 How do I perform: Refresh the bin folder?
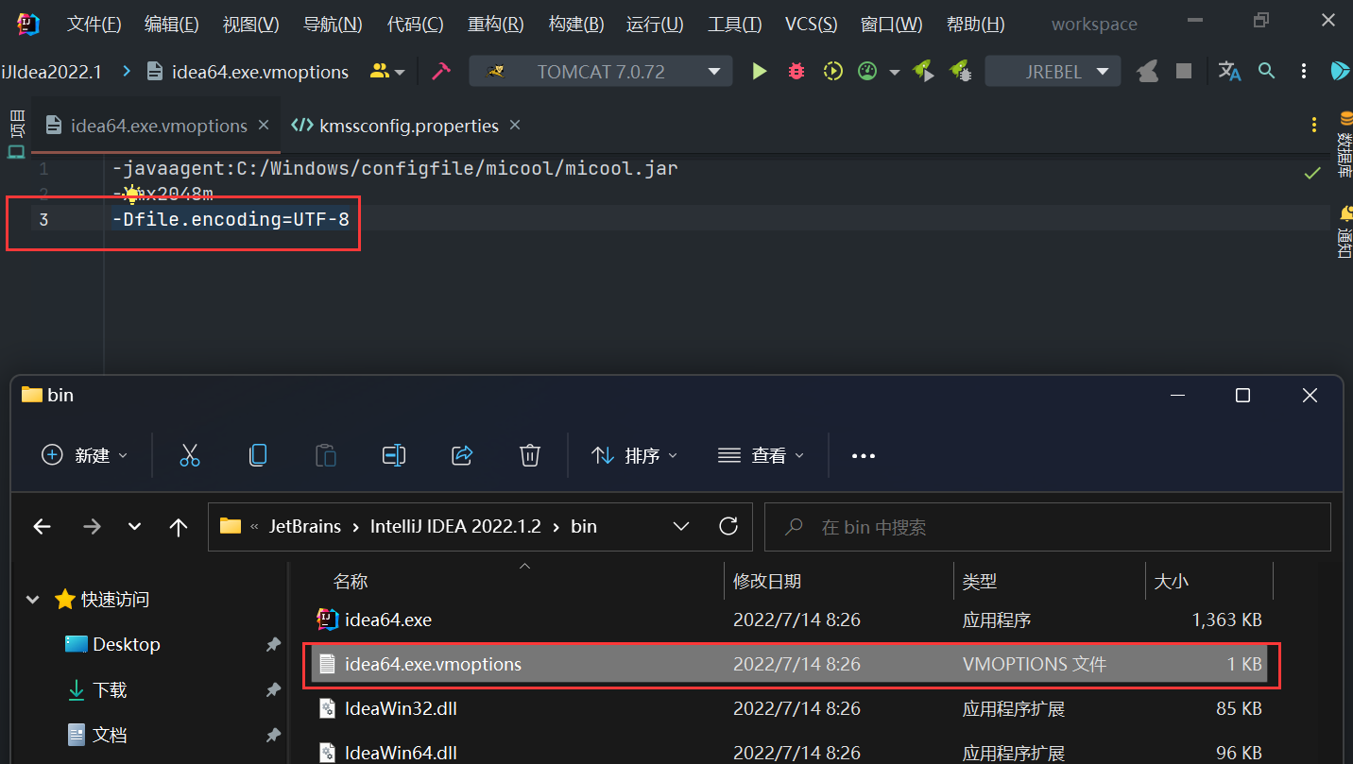coord(728,527)
